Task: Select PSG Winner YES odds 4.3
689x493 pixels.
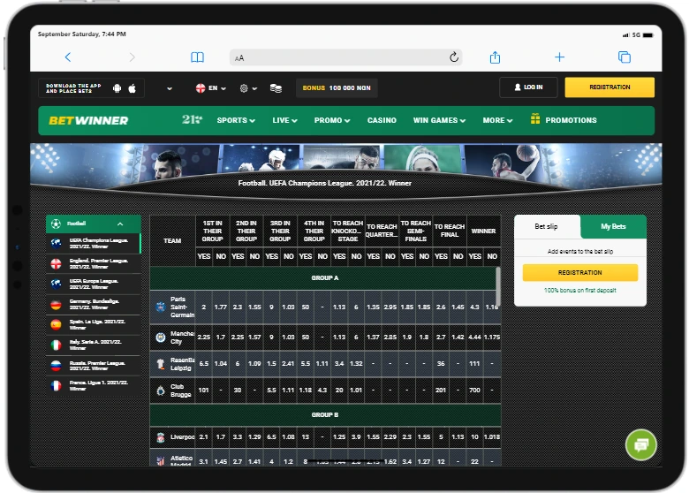Action: tap(474, 307)
